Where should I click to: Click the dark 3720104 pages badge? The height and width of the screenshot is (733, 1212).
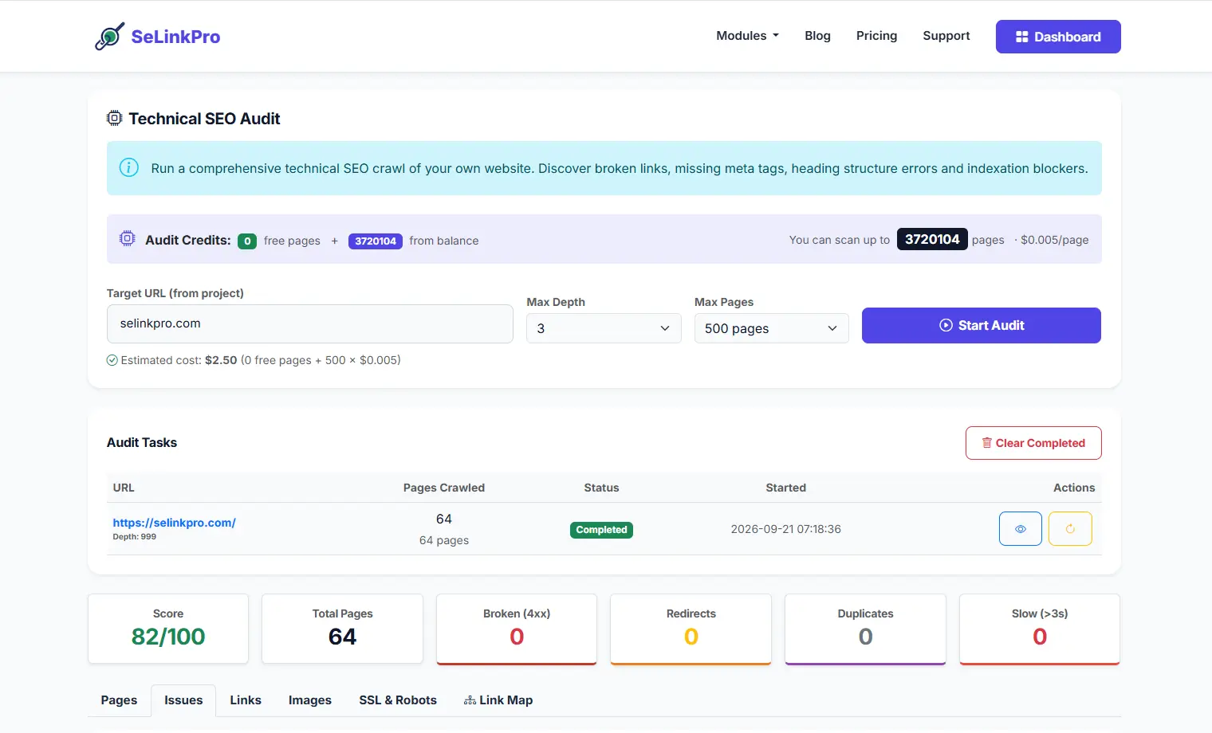point(932,239)
